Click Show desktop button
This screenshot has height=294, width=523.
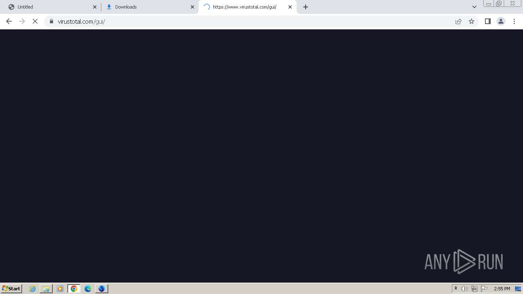[518, 289]
